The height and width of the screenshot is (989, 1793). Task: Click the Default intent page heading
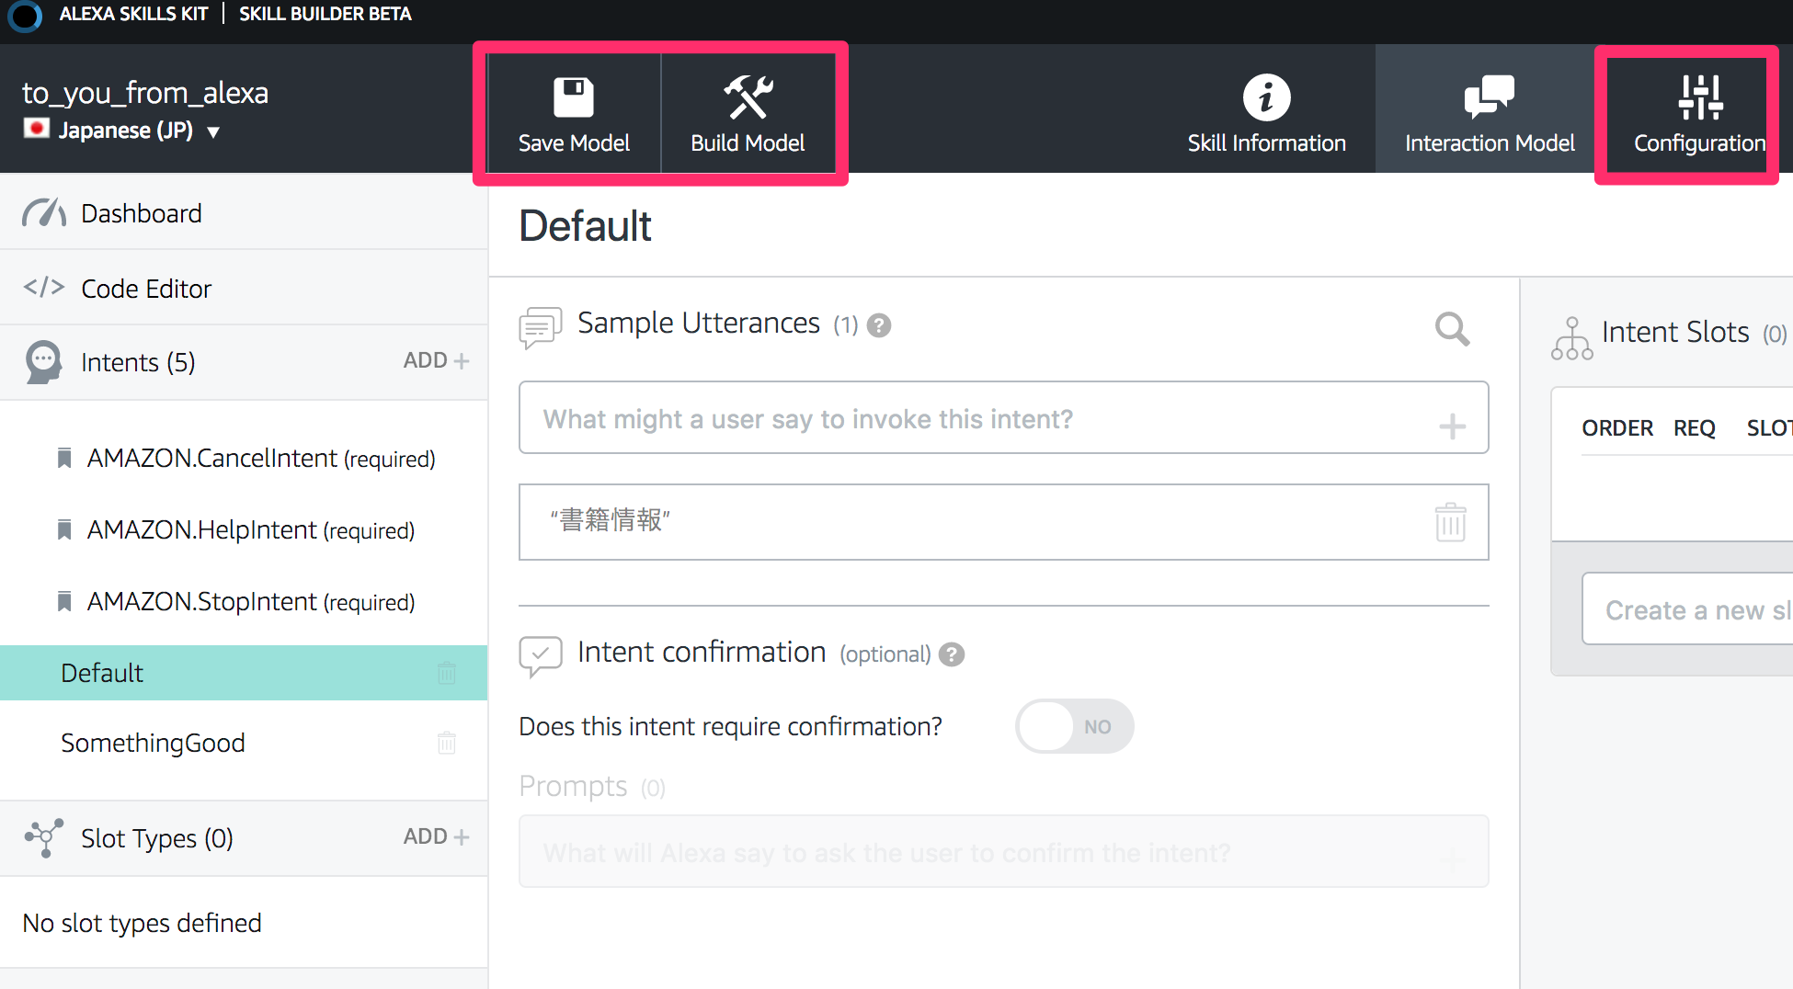point(585,225)
